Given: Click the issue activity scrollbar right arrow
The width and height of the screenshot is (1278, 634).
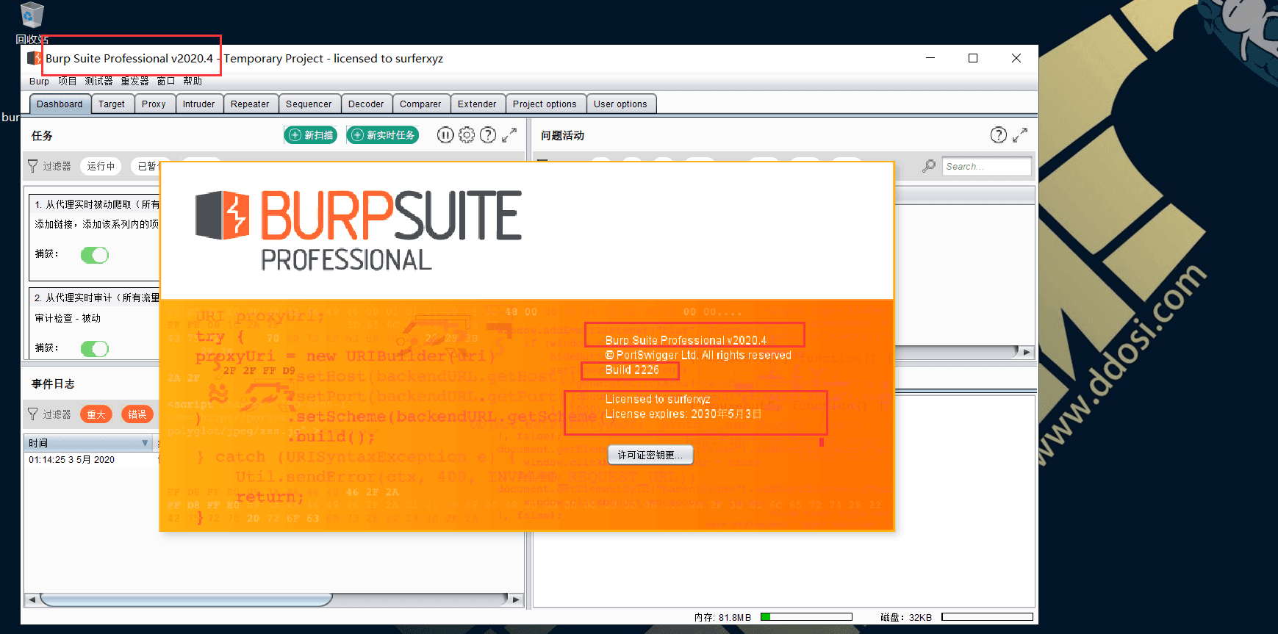Looking at the screenshot, I should (1027, 352).
